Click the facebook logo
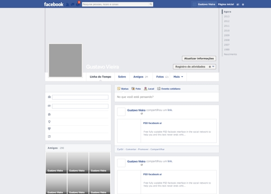271x194 pixels. pyautogui.click(x=54, y=5)
